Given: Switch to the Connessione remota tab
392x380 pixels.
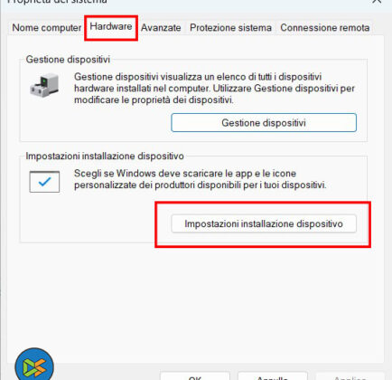Looking at the screenshot, I should coord(325,28).
